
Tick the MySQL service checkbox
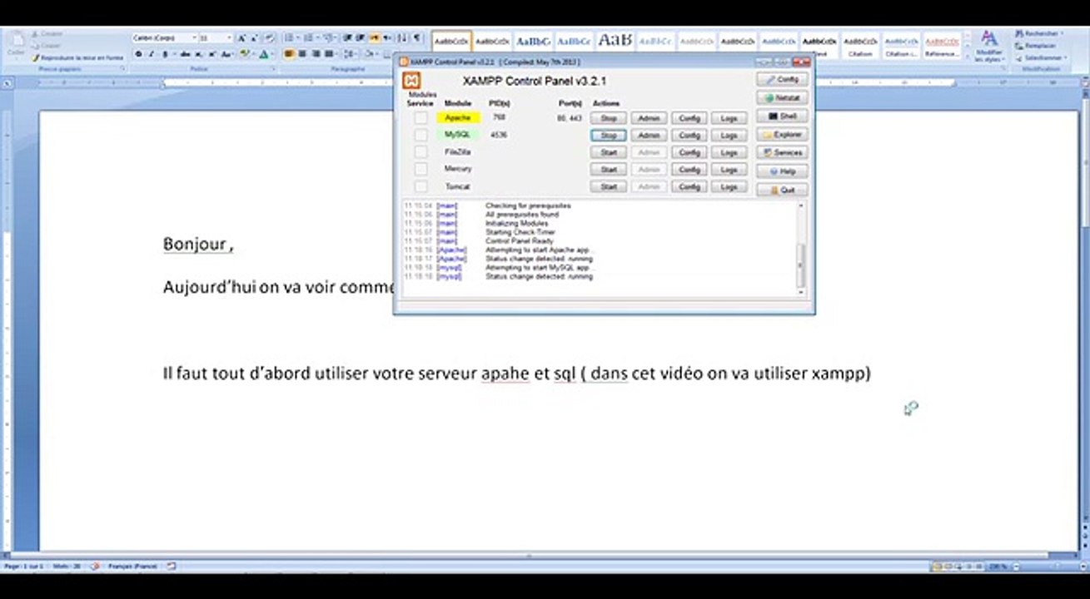421,135
